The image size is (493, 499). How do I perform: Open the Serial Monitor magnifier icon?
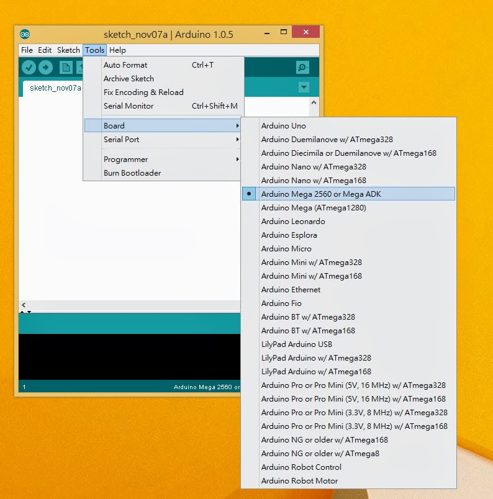302,68
